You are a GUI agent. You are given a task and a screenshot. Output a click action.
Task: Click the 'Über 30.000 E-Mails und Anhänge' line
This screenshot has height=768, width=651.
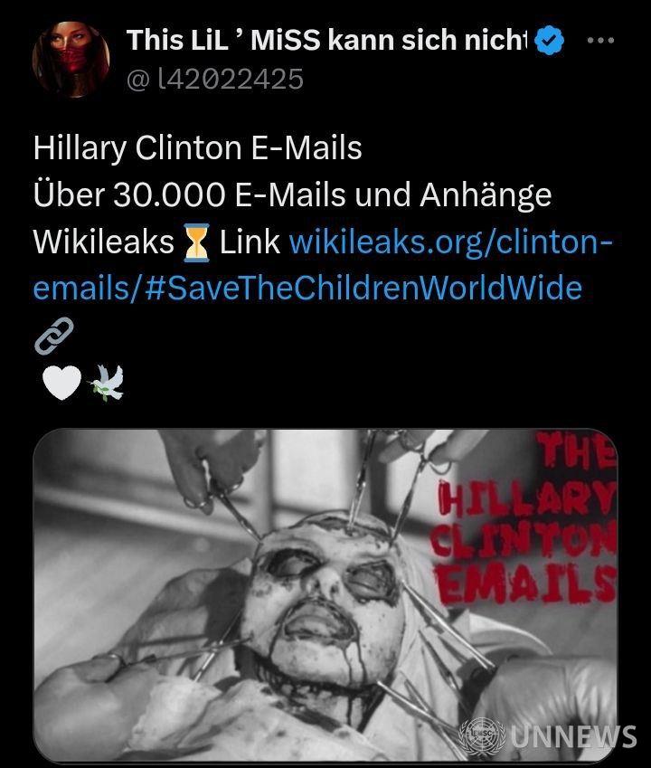coord(293,194)
